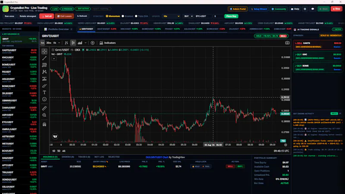Activate the chart zoom-in tool
Image resolution: width=345 pixels, height=194 pixels.
point(44,115)
